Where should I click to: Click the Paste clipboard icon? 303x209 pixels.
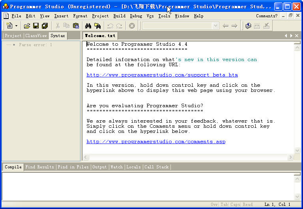[x=76, y=26]
